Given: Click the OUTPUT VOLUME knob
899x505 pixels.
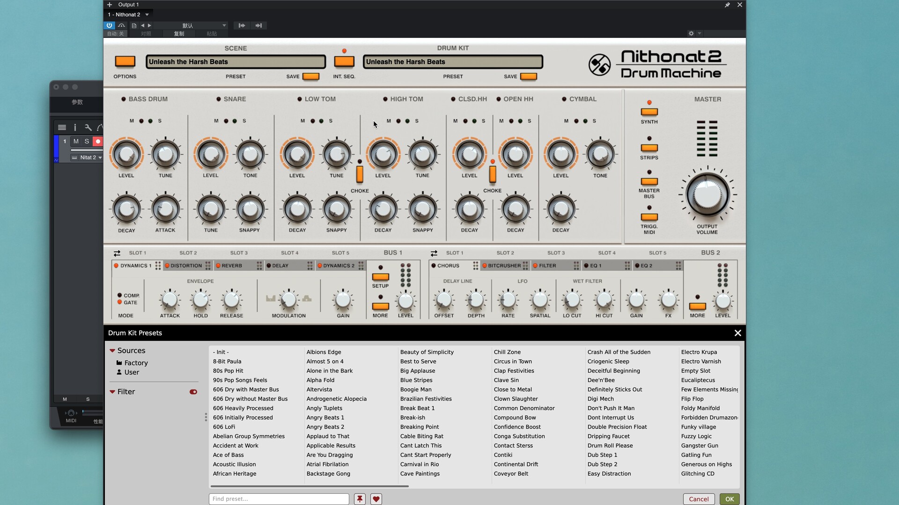Looking at the screenshot, I should click(x=707, y=195).
